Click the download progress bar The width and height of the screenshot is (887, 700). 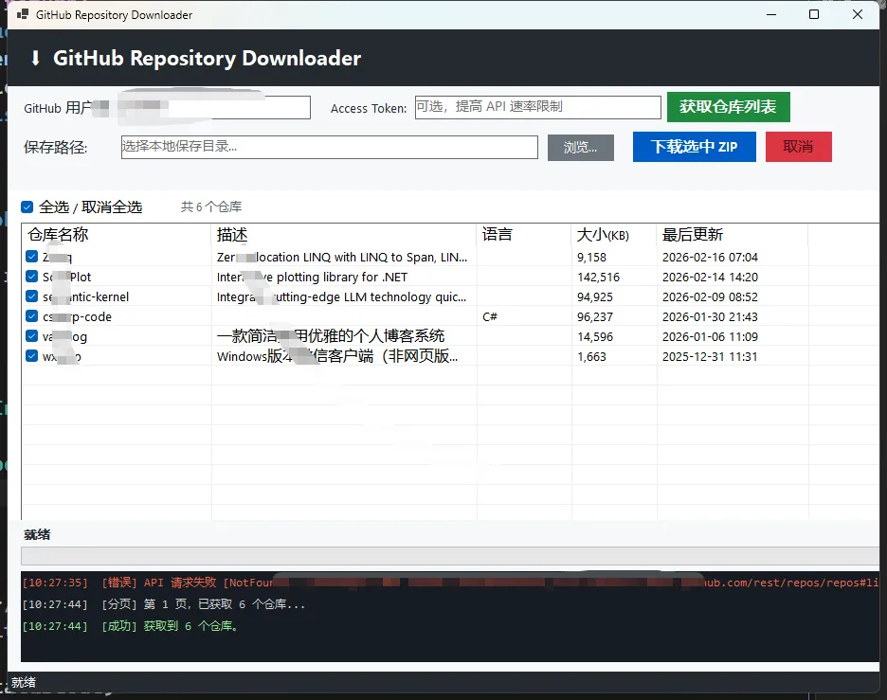[450, 556]
